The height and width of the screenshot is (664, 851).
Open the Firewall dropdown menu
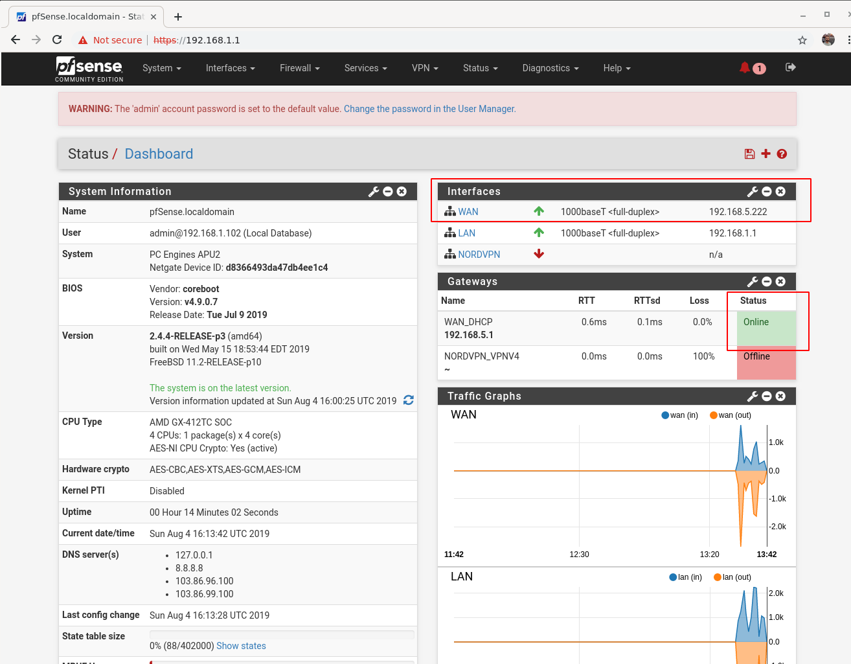(299, 67)
